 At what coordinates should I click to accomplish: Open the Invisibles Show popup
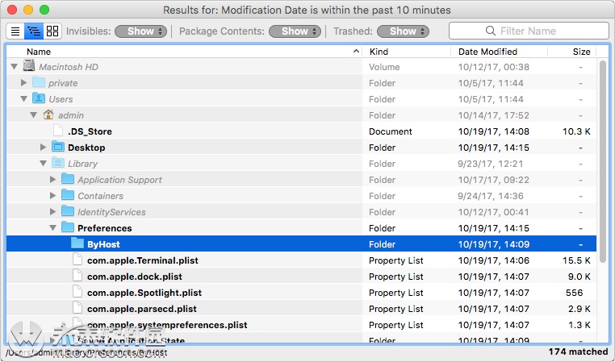140,31
